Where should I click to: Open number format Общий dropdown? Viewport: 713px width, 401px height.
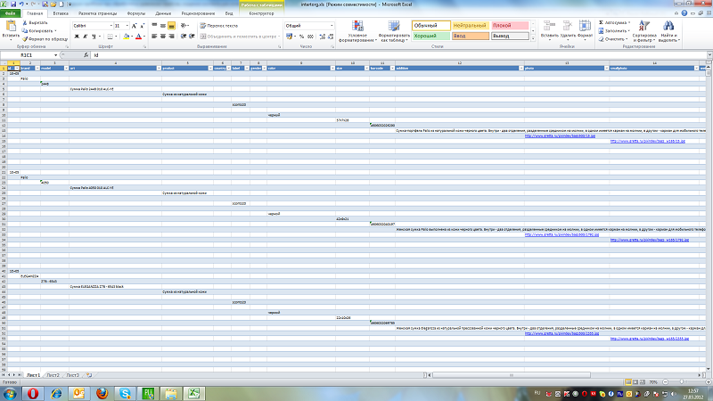point(332,26)
